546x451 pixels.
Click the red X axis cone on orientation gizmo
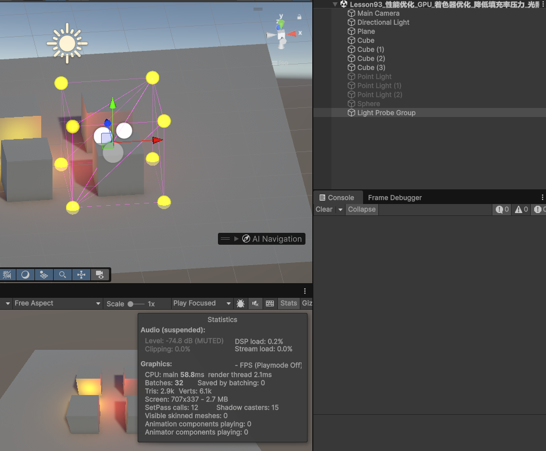(291, 34)
